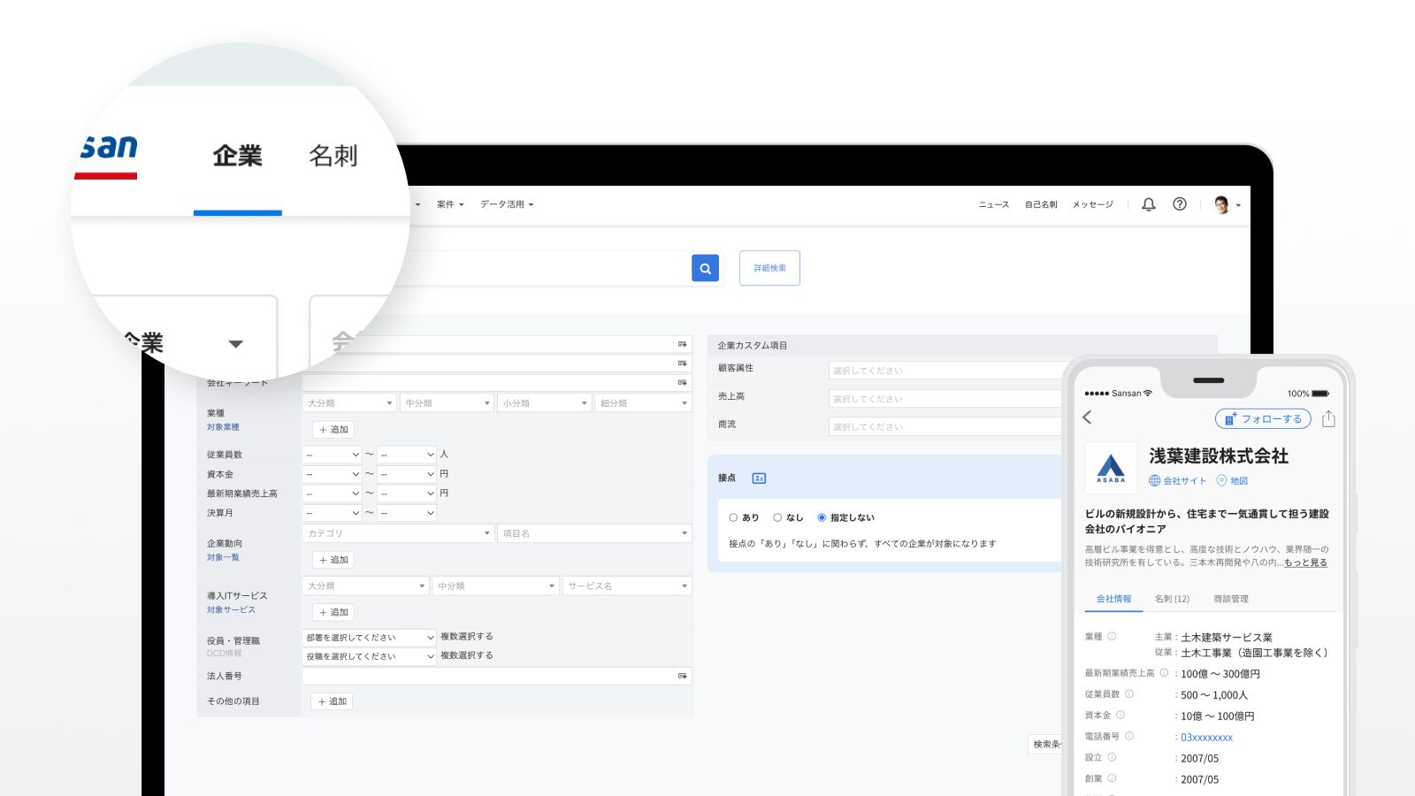Open the 案件 menu
This screenshot has height=796, width=1415.
(x=450, y=205)
